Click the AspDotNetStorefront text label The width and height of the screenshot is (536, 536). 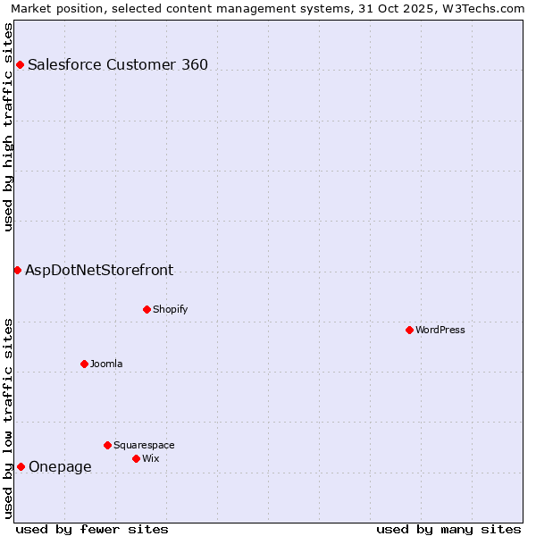click(x=99, y=270)
